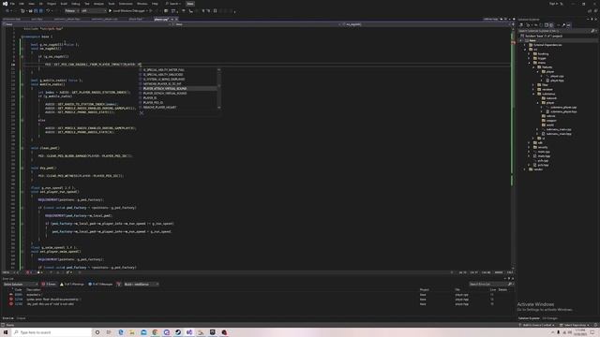The width and height of the screenshot is (600, 337).
Task: Click the Undo toolbar icon
Action: click(x=48, y=10)
